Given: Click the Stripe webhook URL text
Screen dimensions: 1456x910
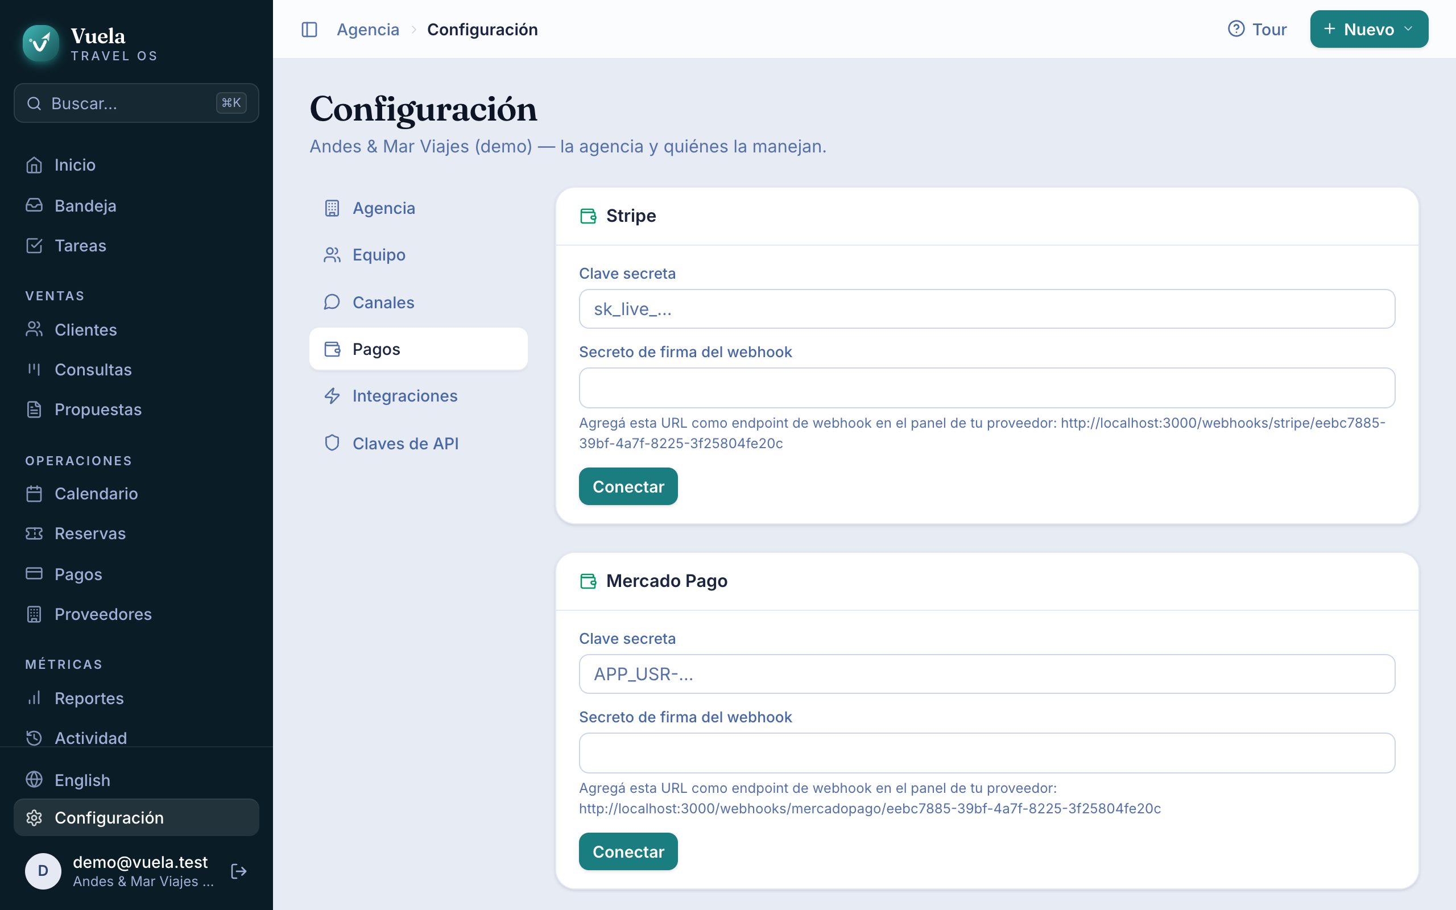Looking at the screenshot, I should point(982,433).
